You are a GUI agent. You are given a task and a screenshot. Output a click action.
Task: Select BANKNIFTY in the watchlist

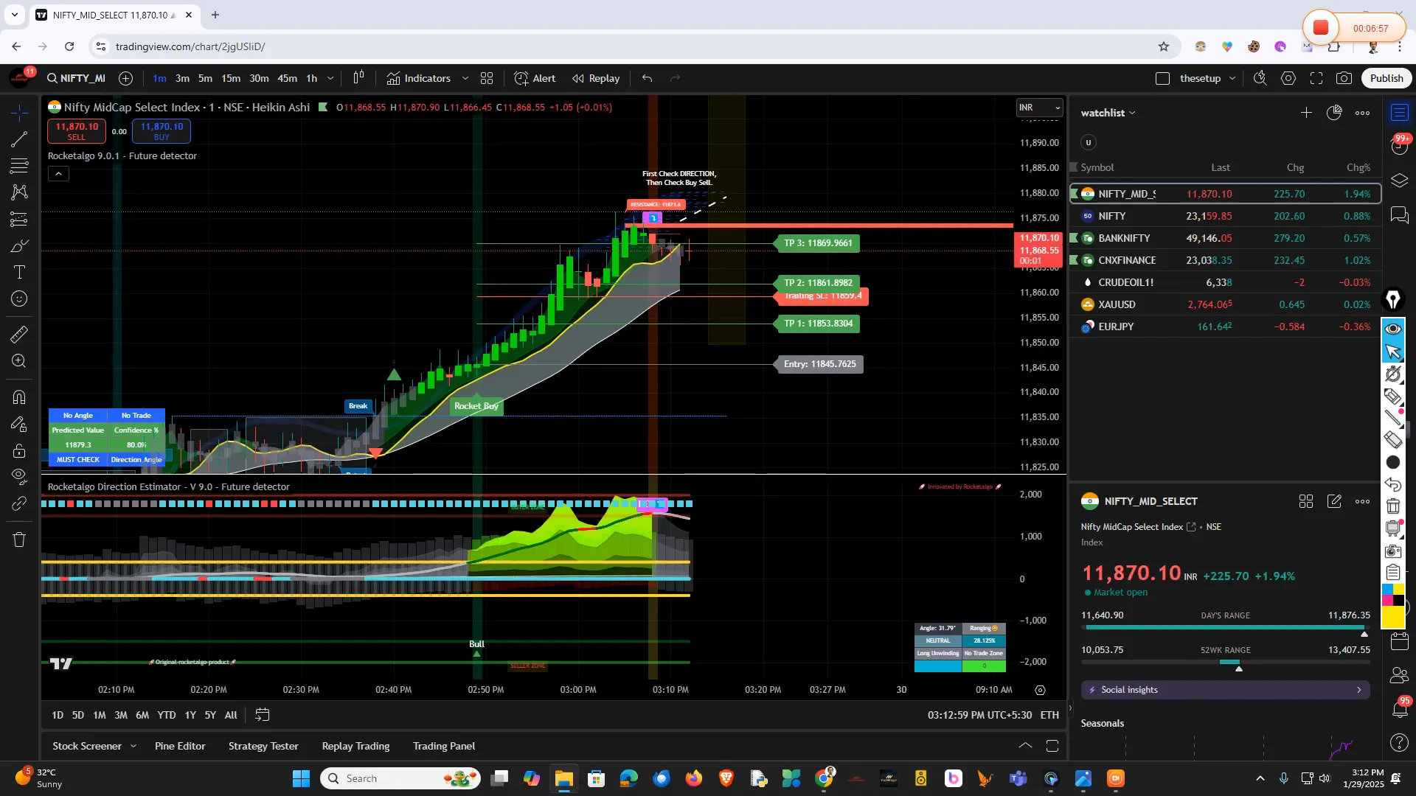pos(1123,237)
